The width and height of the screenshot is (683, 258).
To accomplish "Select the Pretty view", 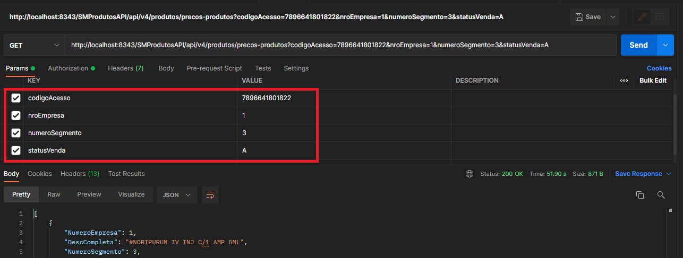I will click(x=21, y=194).
